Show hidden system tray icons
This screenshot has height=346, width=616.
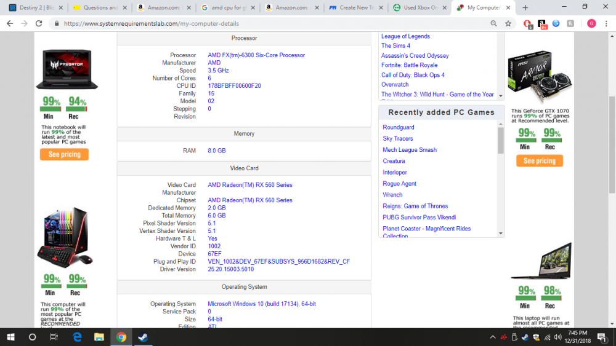pyautogui.click(x=493, y=337)
